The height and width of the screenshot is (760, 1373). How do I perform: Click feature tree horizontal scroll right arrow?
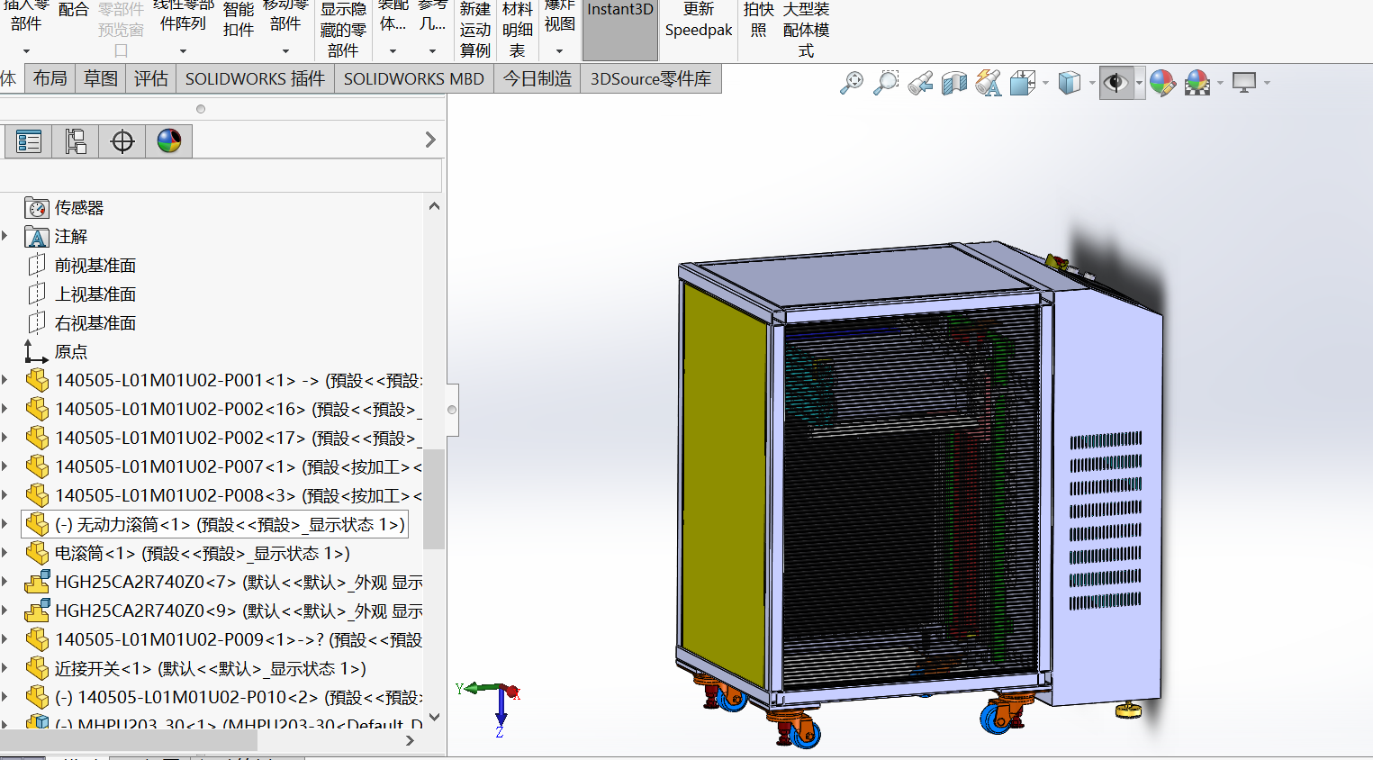(x=410, y=740)
